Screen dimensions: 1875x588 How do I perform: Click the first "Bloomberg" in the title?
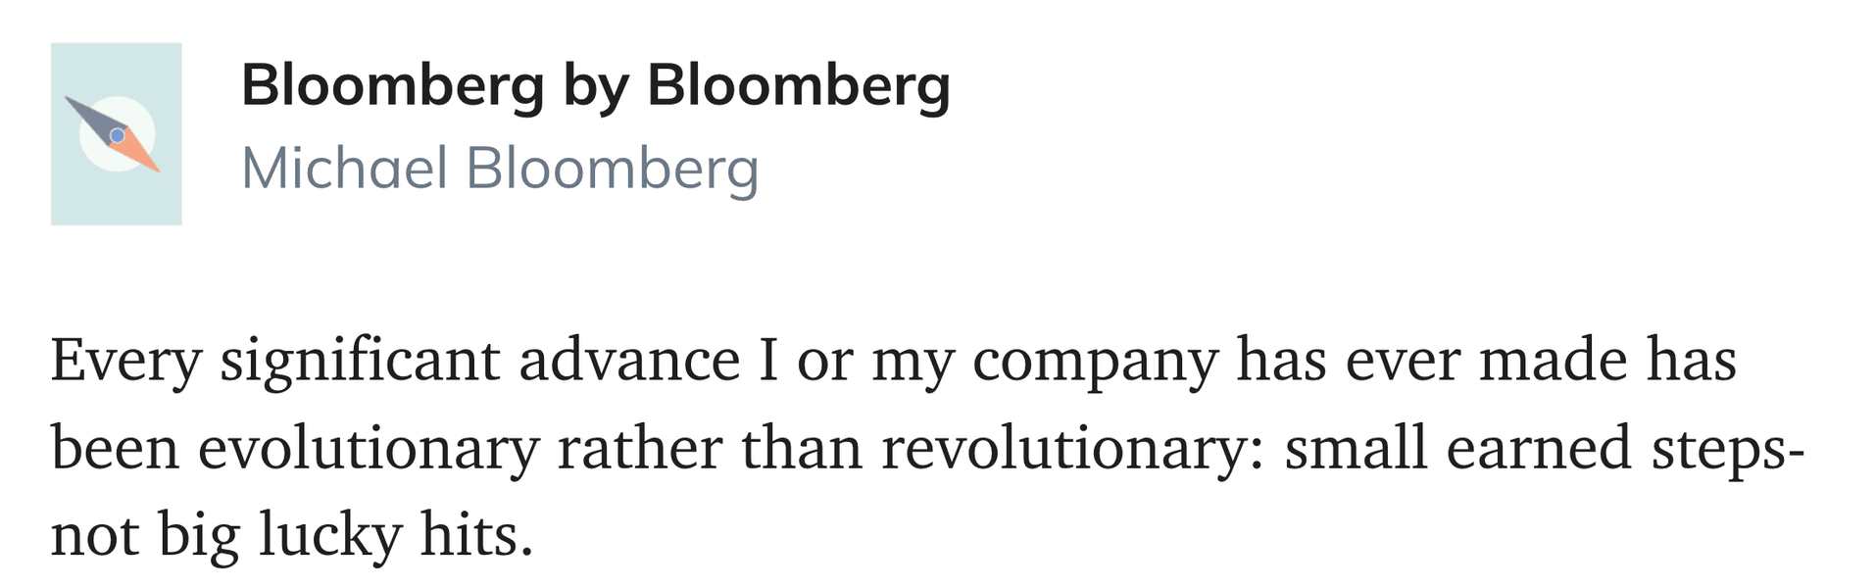(x=393, y=85)
